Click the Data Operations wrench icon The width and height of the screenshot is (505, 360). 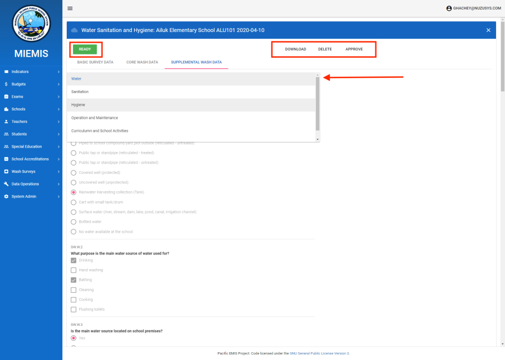click(x=6, y=184)
